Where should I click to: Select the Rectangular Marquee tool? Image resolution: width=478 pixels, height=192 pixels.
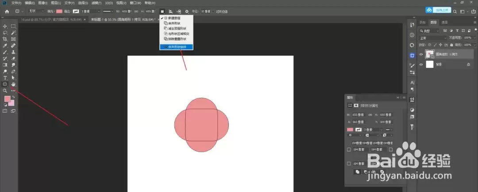[13, 26]
